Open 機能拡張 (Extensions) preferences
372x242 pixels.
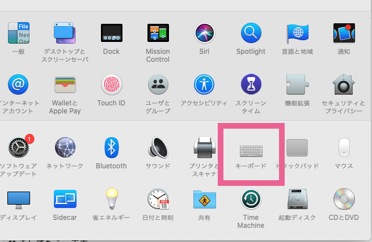297,84
